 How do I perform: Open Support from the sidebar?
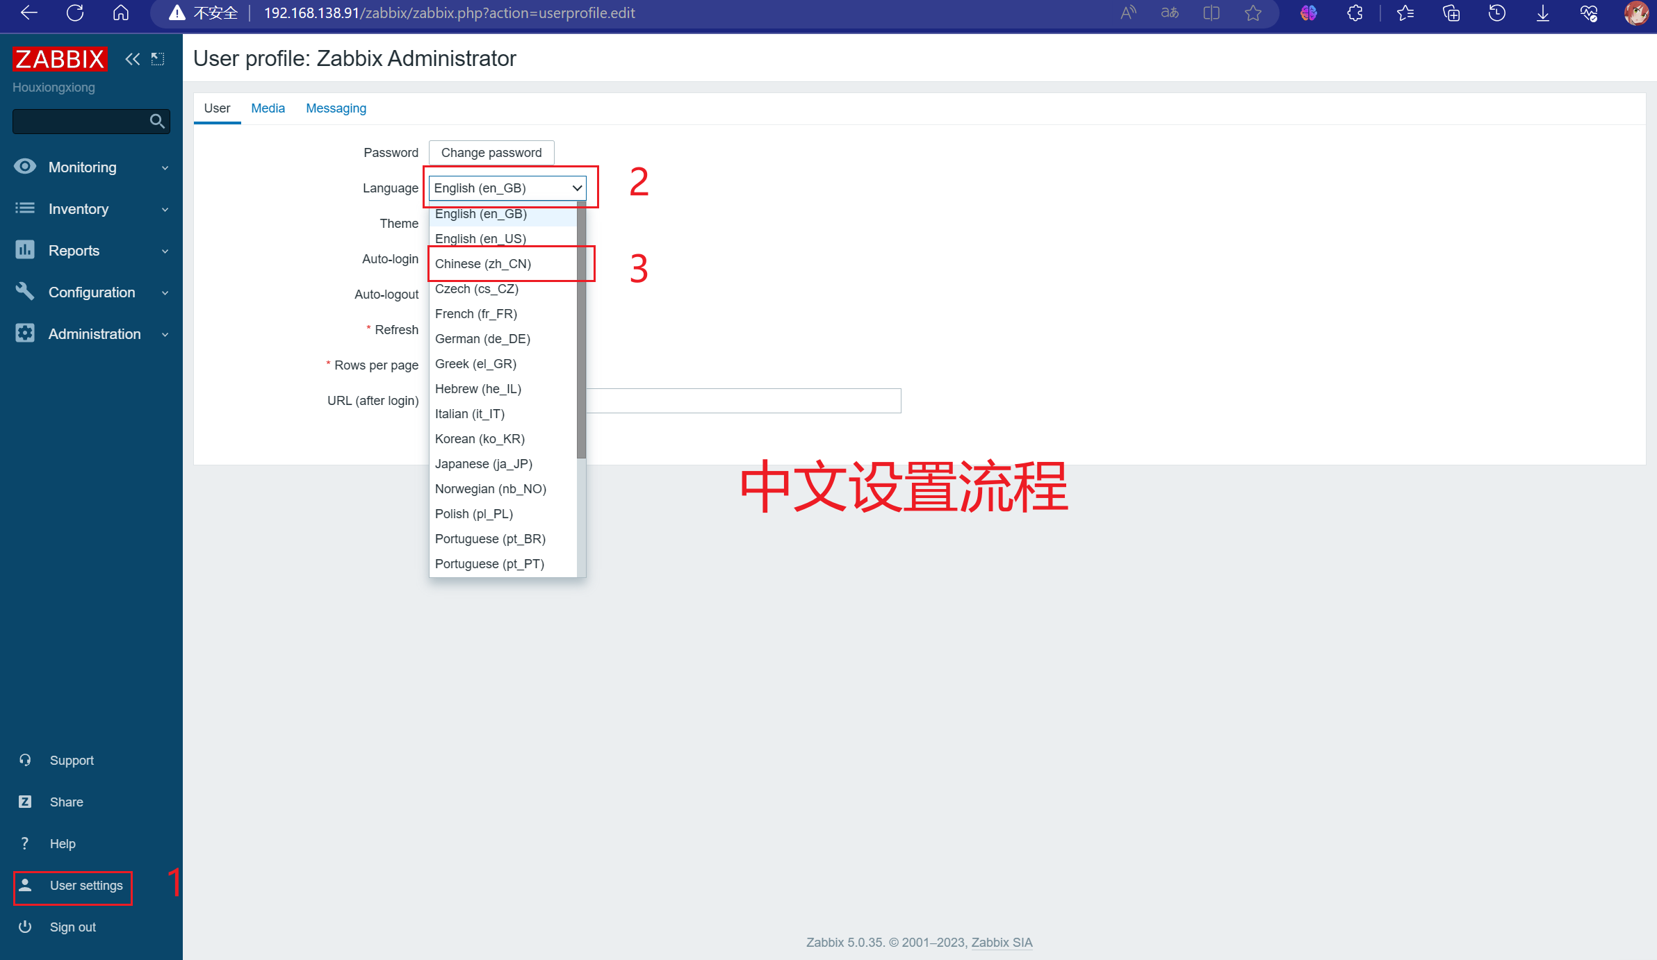click(x=71, y=761)
